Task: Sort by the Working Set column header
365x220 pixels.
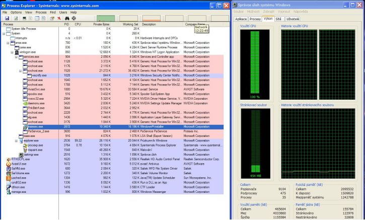Action: [130, 24]
